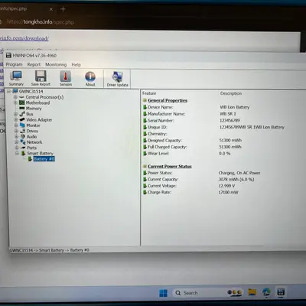Click the download hyperlink on webpage
This screenshot has width=306, height=306.
click(24, 38)
